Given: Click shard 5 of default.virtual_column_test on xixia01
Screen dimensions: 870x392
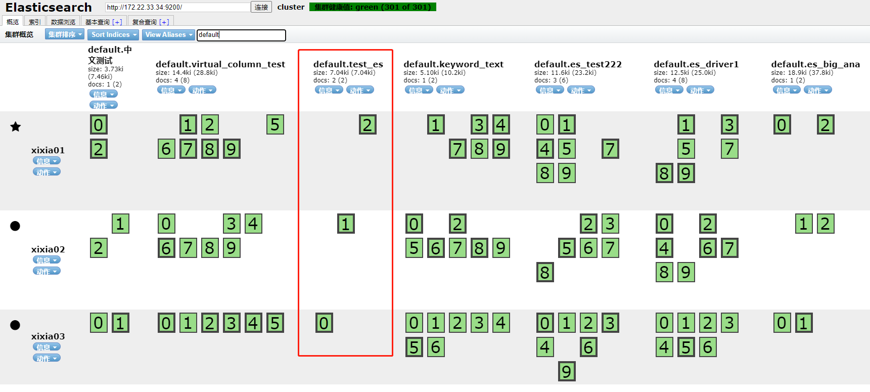Looking at the screenshot, I should (275, 125).
